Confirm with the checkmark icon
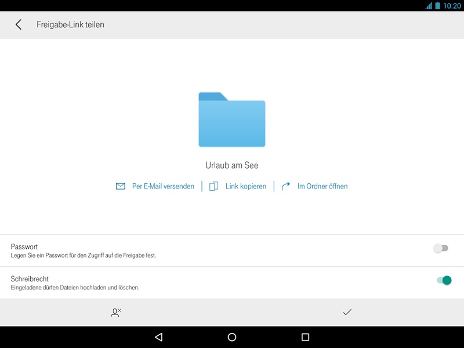The width and height of the screenshot is (464, 348). (x=347, y=312)
